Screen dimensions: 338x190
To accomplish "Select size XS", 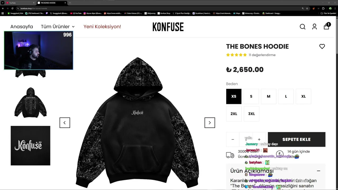I will [234, 96].
